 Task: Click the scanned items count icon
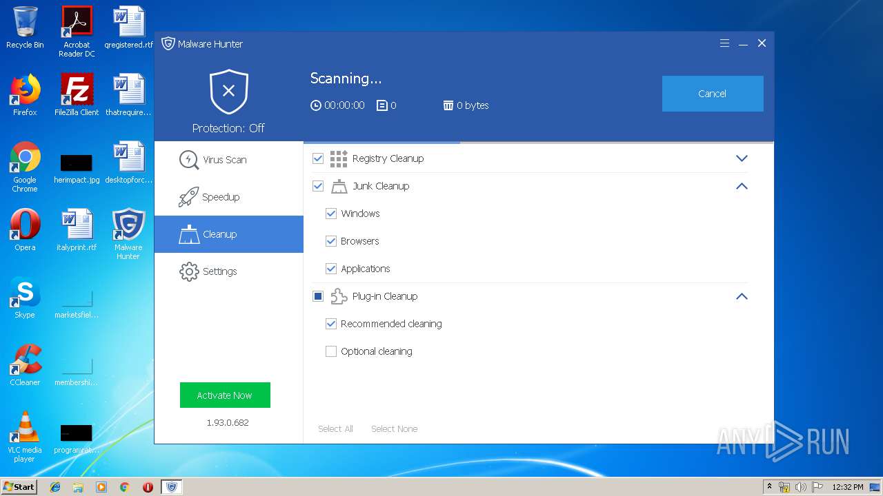point(381,105)
